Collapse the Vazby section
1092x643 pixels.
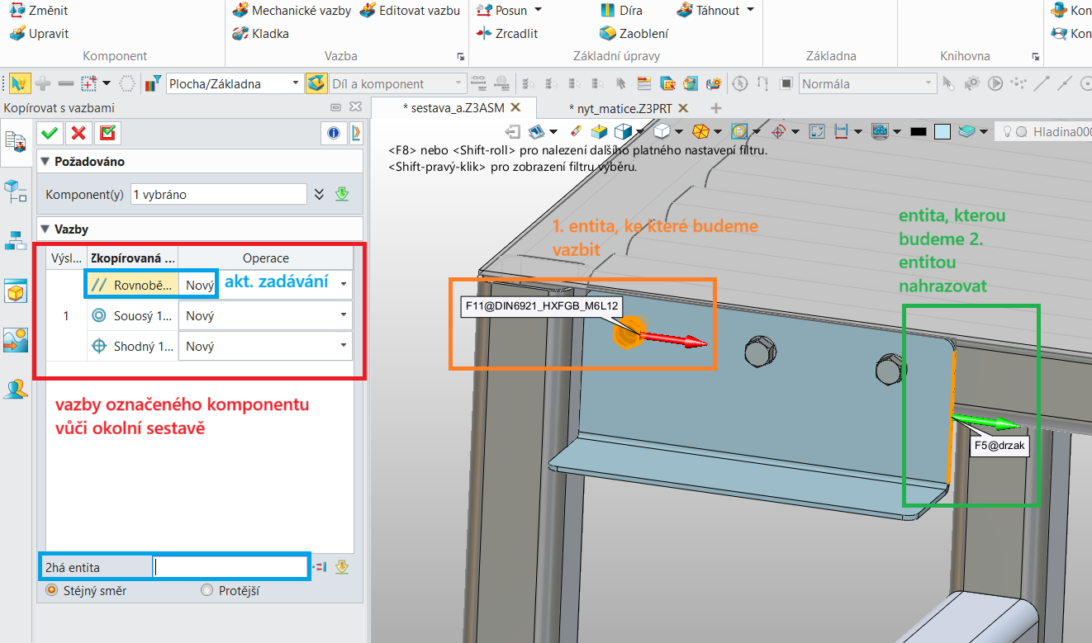[x=45, y=229]
